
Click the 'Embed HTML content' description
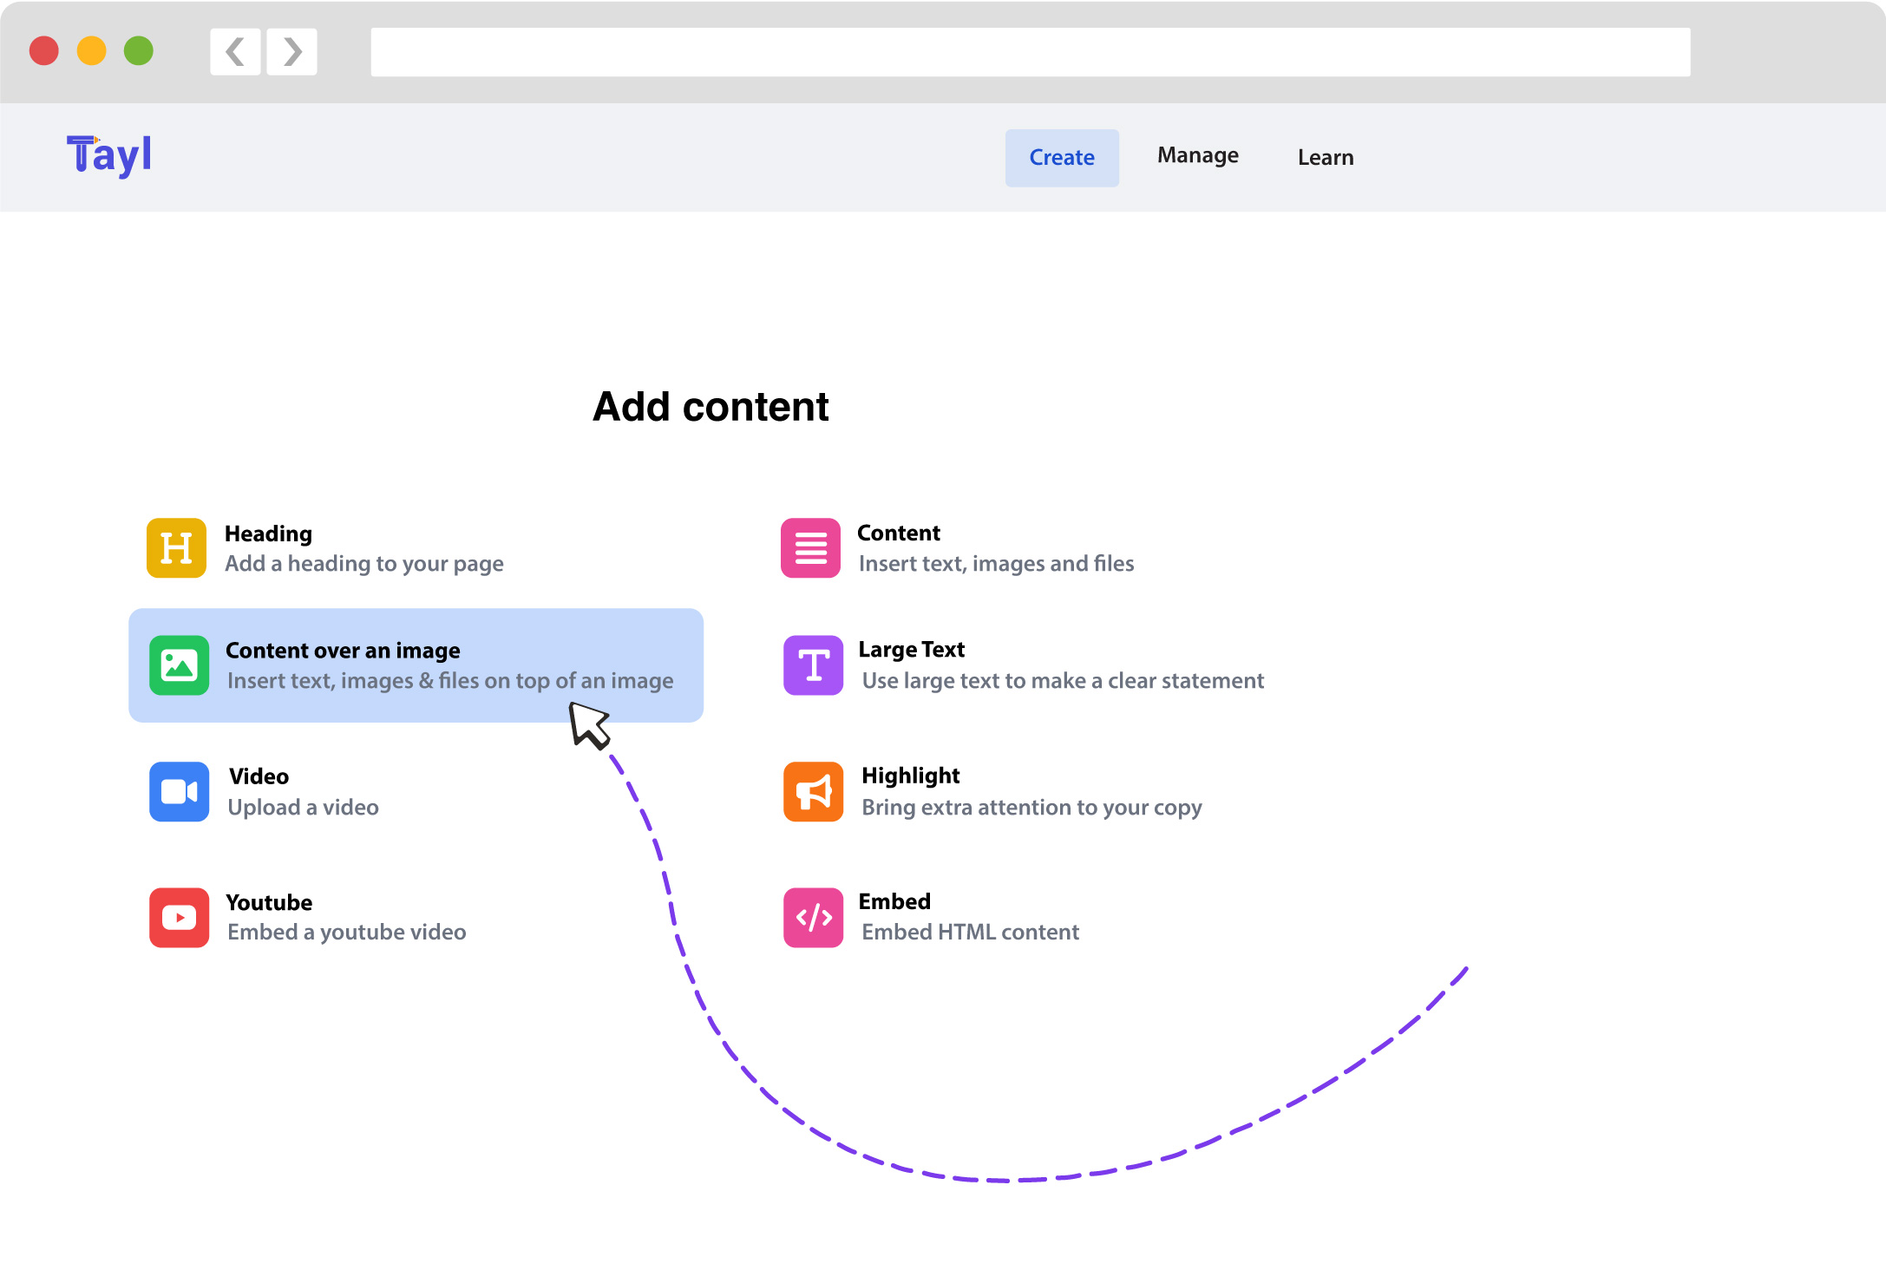[x=970, y=932]
